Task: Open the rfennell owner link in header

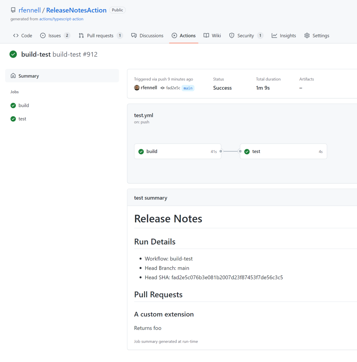Action: [30, 10]
